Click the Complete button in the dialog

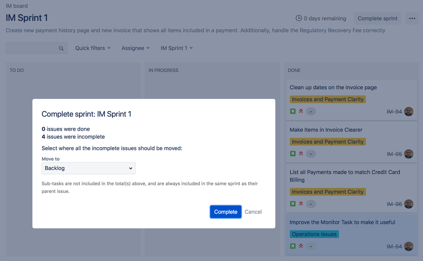pyautogui.click(x=226, y=212)
